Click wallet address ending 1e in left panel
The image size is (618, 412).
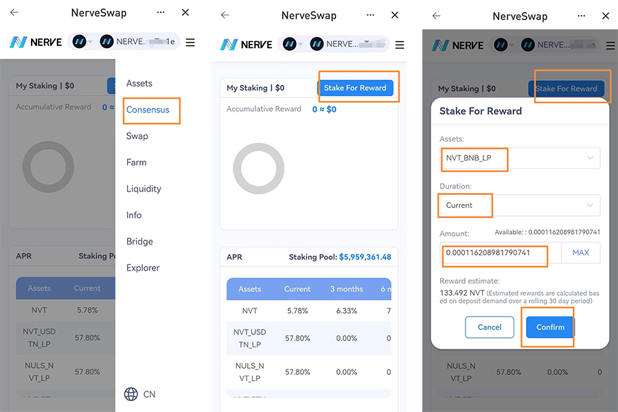138,41
